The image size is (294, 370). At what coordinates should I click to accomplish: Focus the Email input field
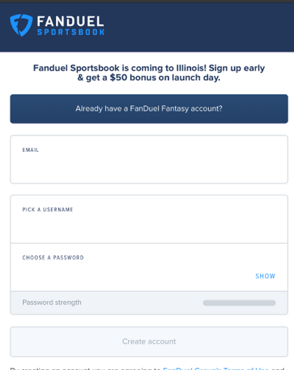click(x=149, y=159)
